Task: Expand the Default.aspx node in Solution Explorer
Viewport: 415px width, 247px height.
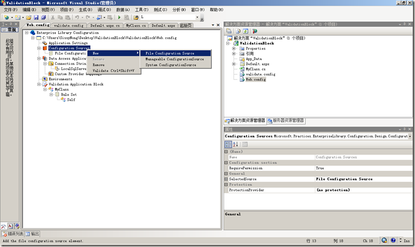Action: click(x=234, y=64)
